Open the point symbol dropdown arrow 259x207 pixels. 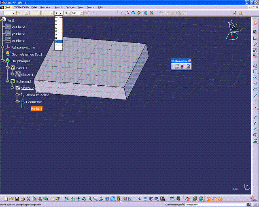click(x=61, y=13)
